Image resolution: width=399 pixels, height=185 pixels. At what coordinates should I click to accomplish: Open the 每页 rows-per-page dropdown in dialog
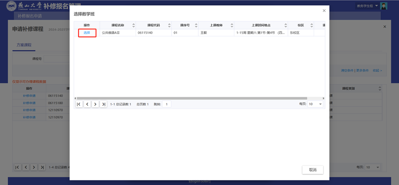point(316,104)
